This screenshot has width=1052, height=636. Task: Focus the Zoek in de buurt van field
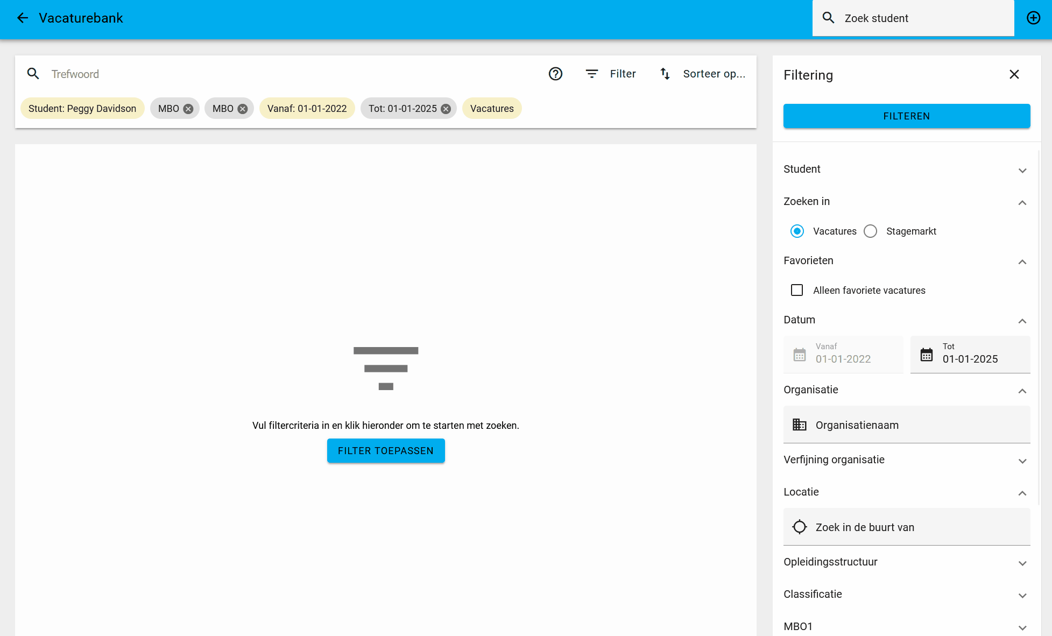(907, 527)
